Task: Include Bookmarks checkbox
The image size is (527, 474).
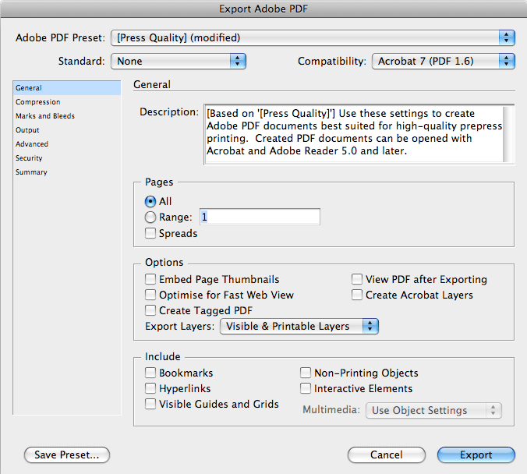Action: 150,373
